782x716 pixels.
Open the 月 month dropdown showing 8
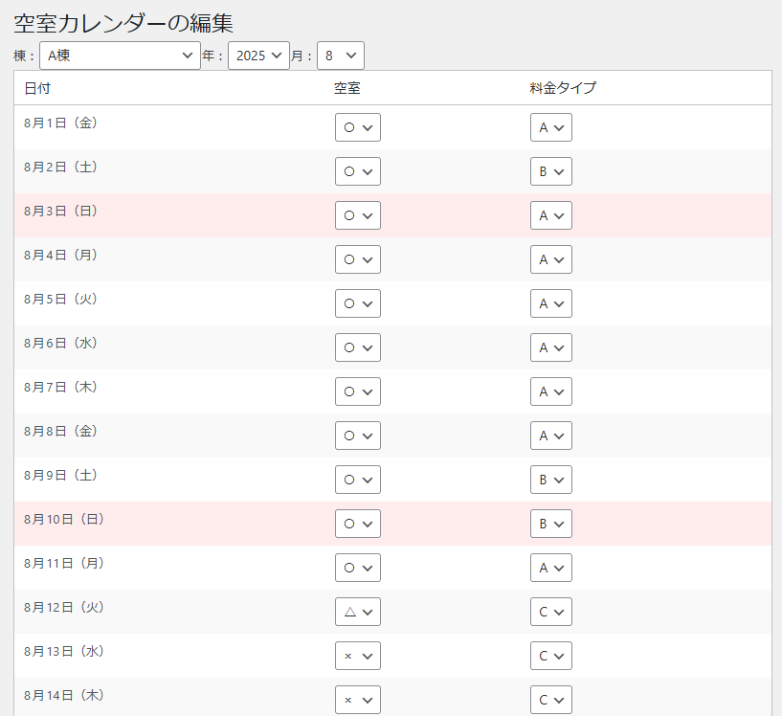[340, 56]
